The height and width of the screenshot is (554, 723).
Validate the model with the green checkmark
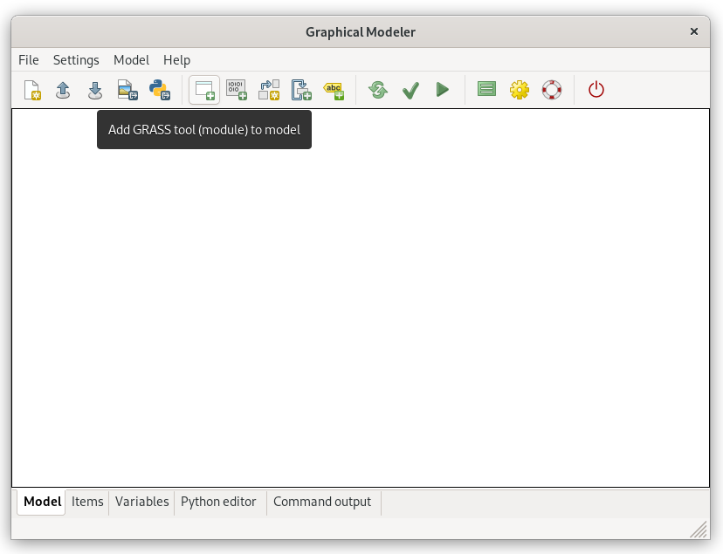[410, 90]
